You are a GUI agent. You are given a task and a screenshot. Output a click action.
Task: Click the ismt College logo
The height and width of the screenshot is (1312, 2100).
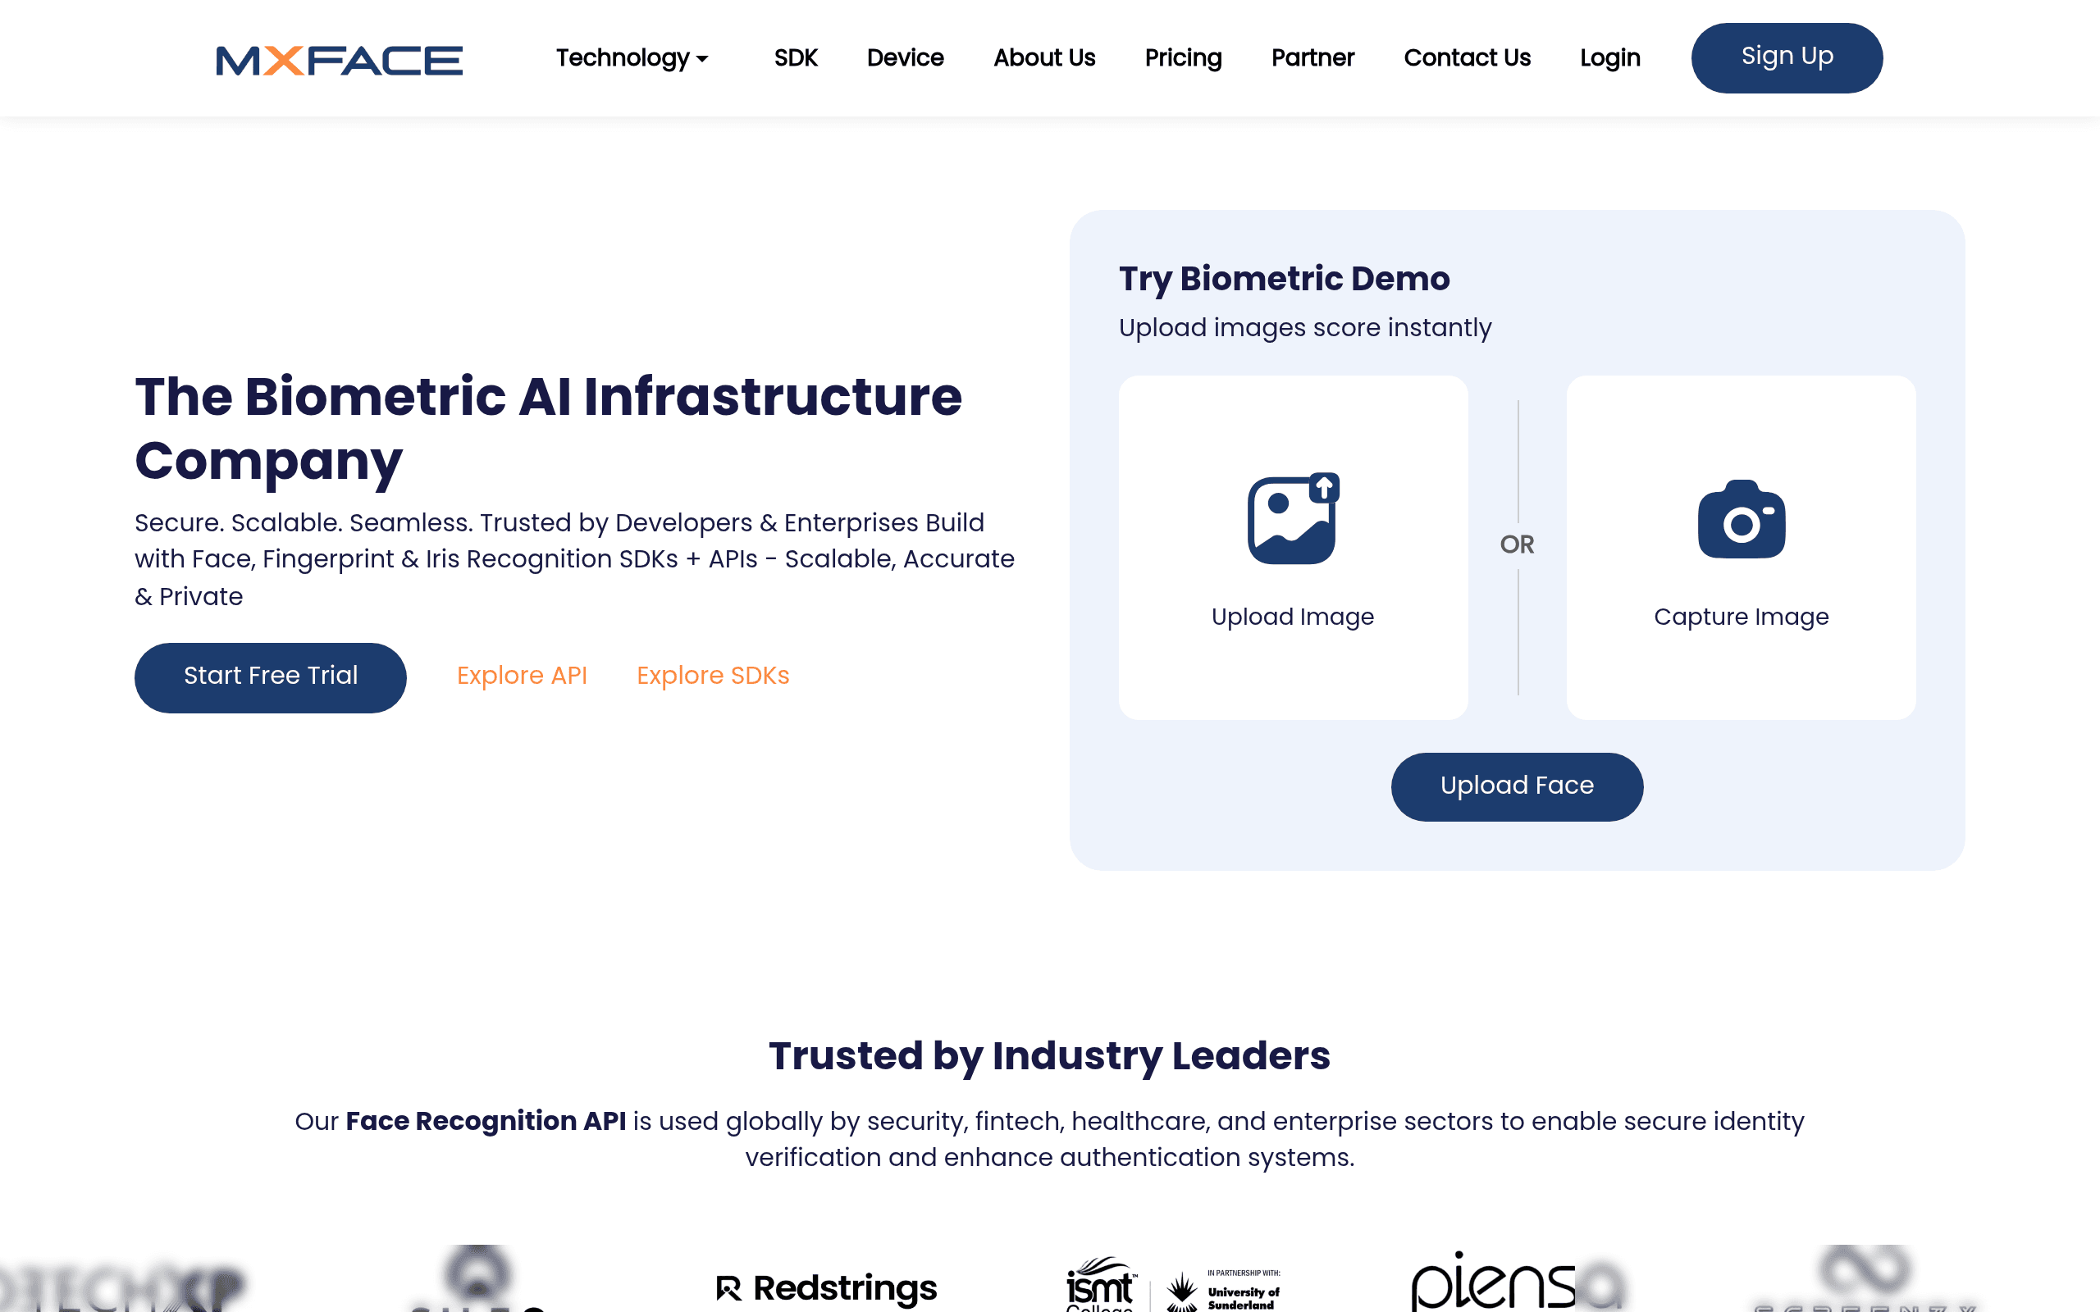pyautogui.click(x=1101, y=1284)
